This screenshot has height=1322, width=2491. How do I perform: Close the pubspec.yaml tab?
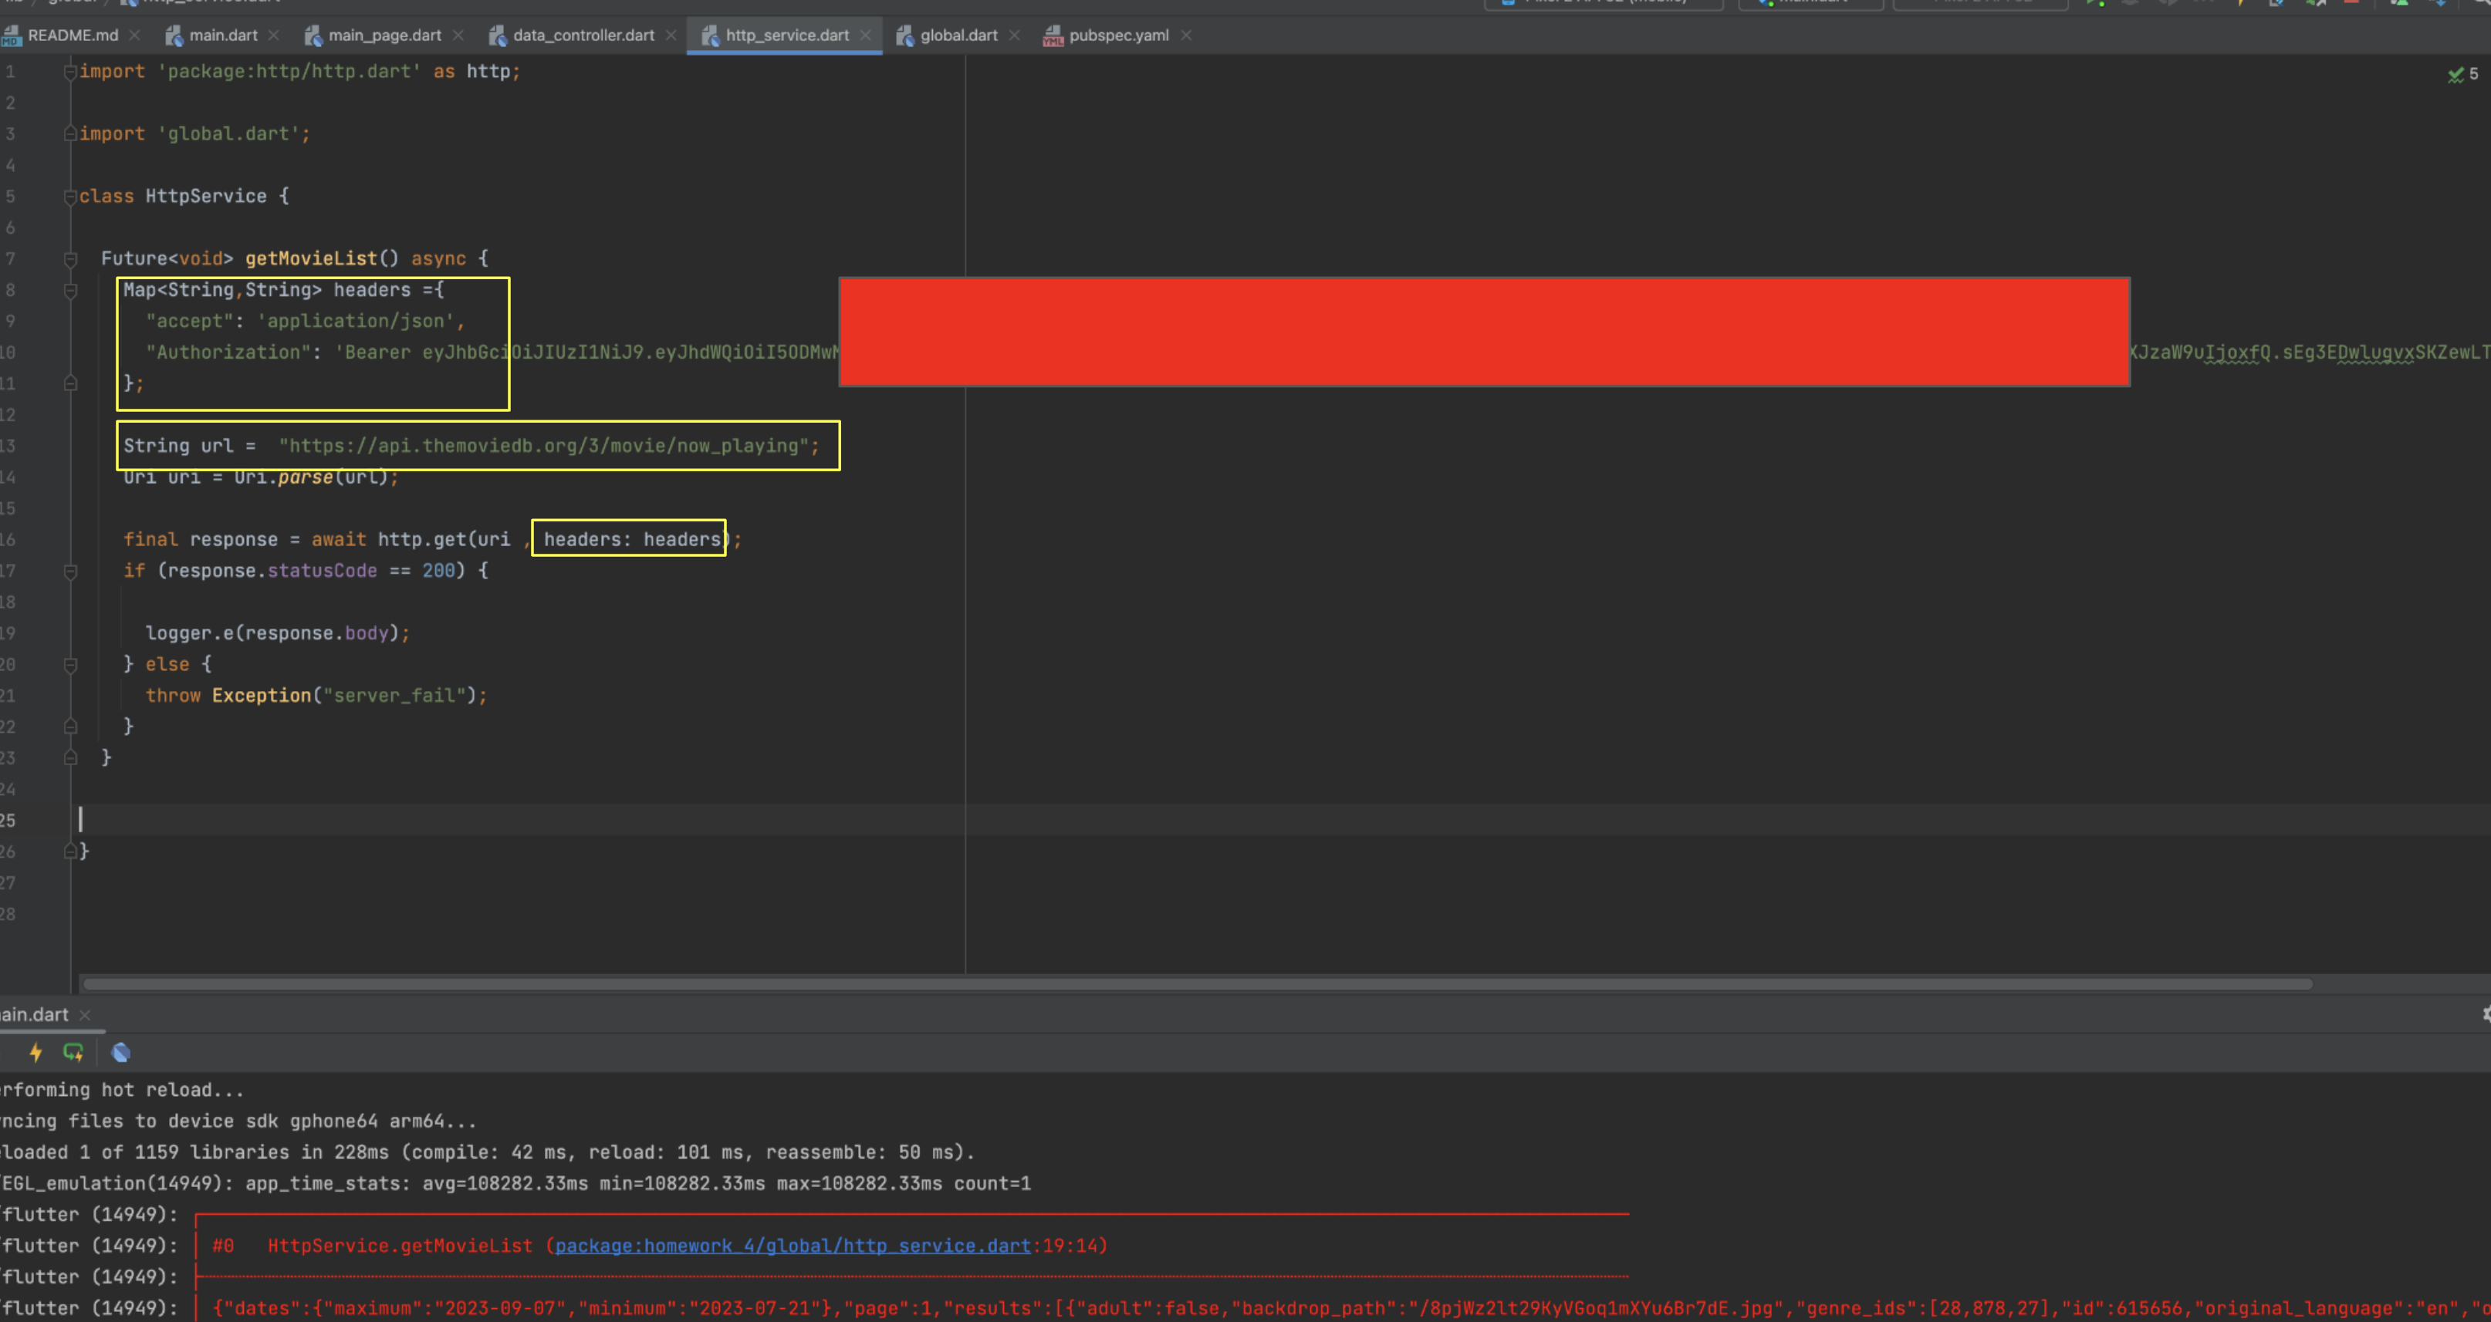[1187, 35]
